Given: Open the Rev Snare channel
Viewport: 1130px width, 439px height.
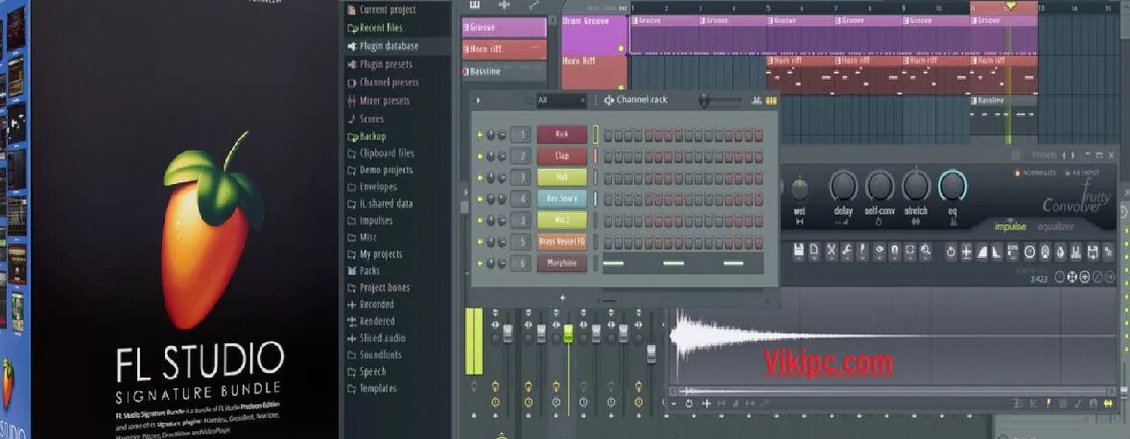Looking at the screenshot, I should click(x=561, y=198).
